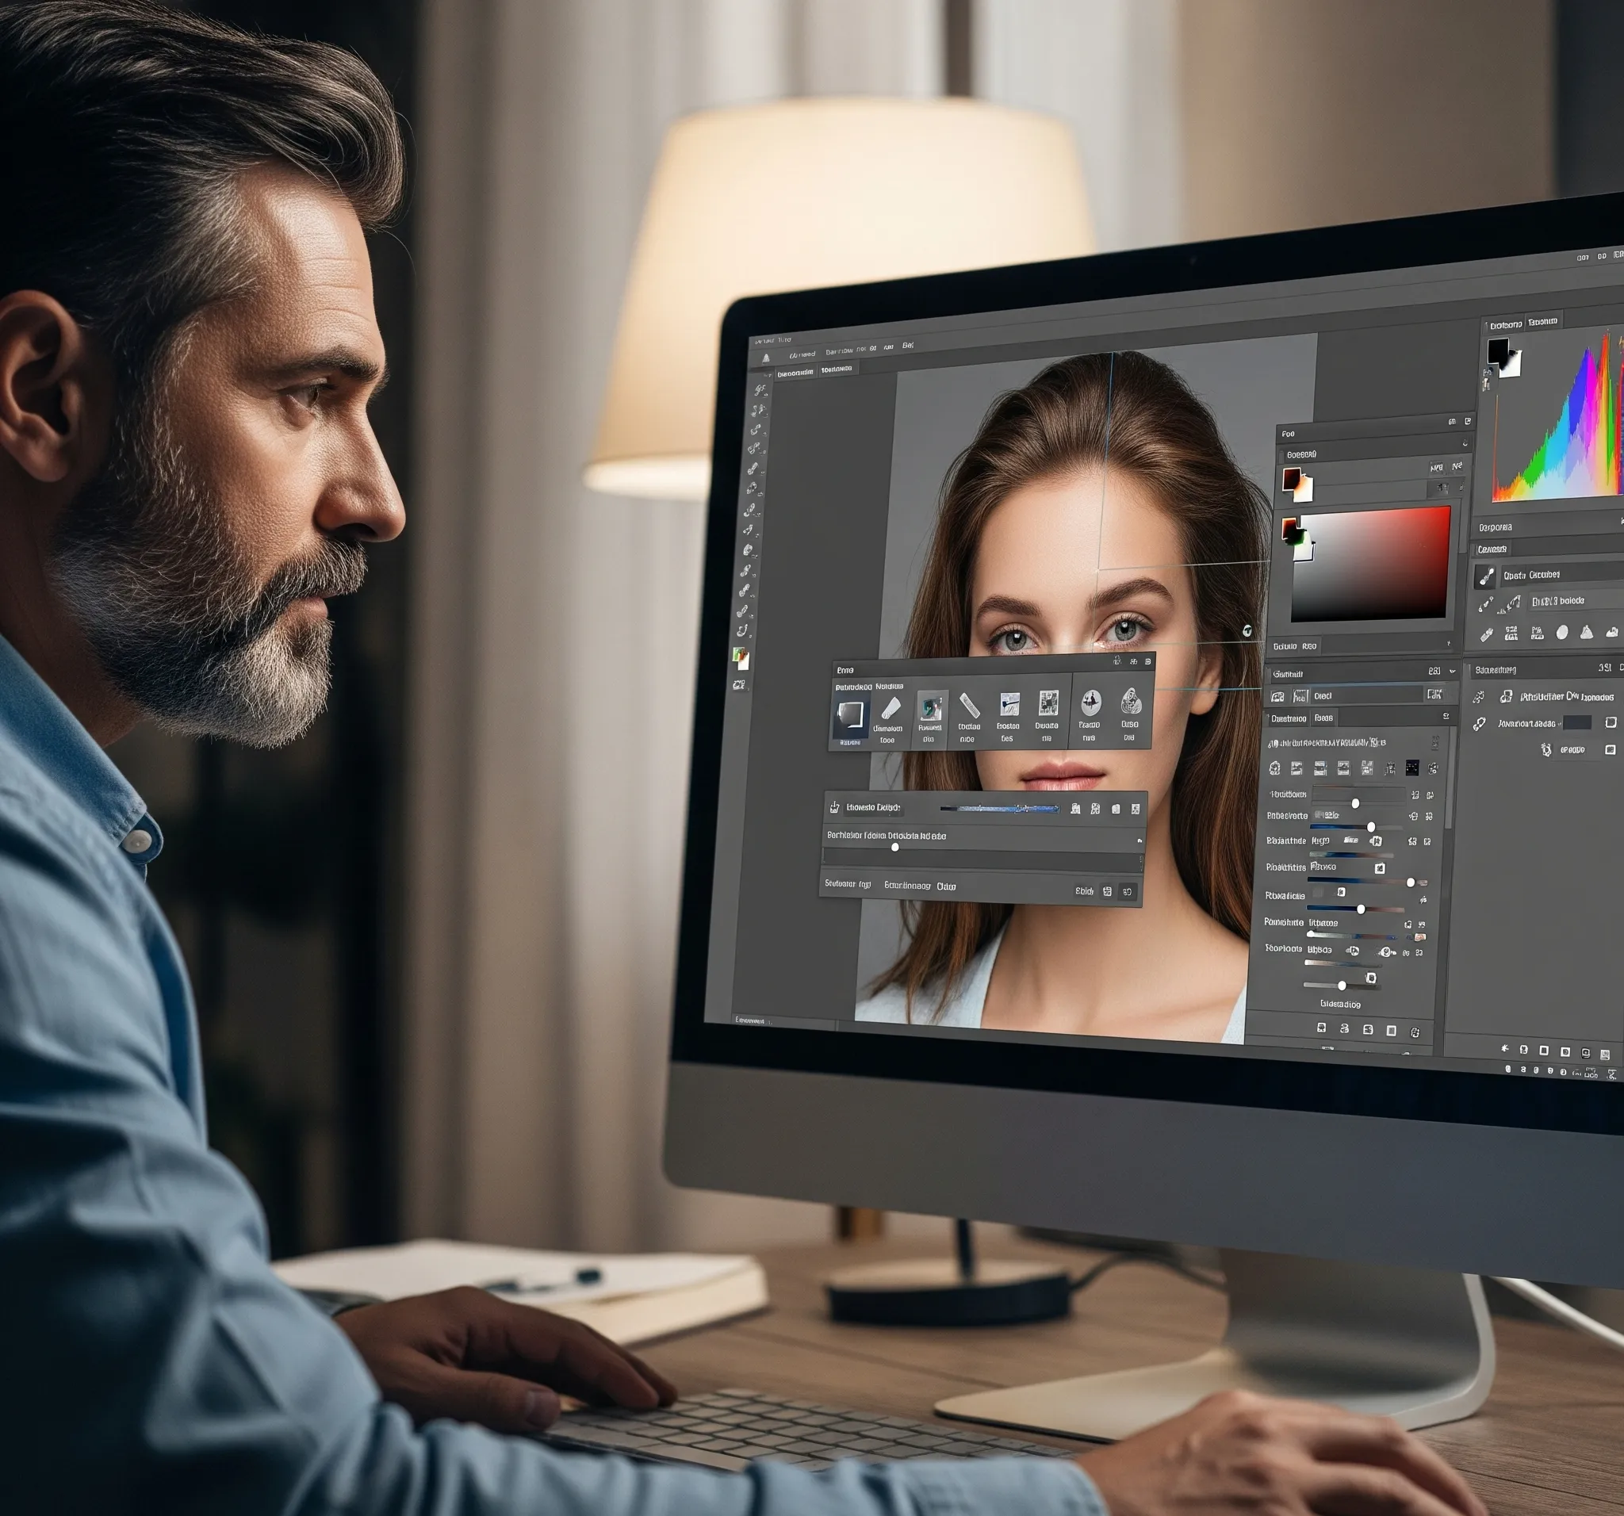The image size is (1624, 1516).
Task: Open the last menu item in top menu bar
Action: 908,346
